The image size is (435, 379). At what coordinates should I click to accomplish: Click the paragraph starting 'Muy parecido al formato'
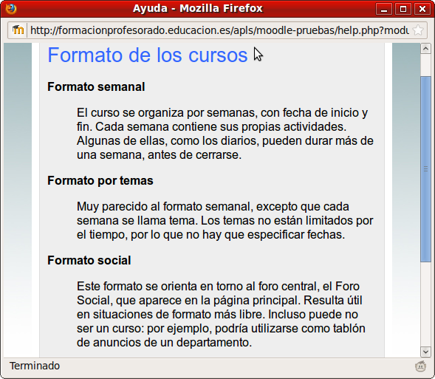225,221
